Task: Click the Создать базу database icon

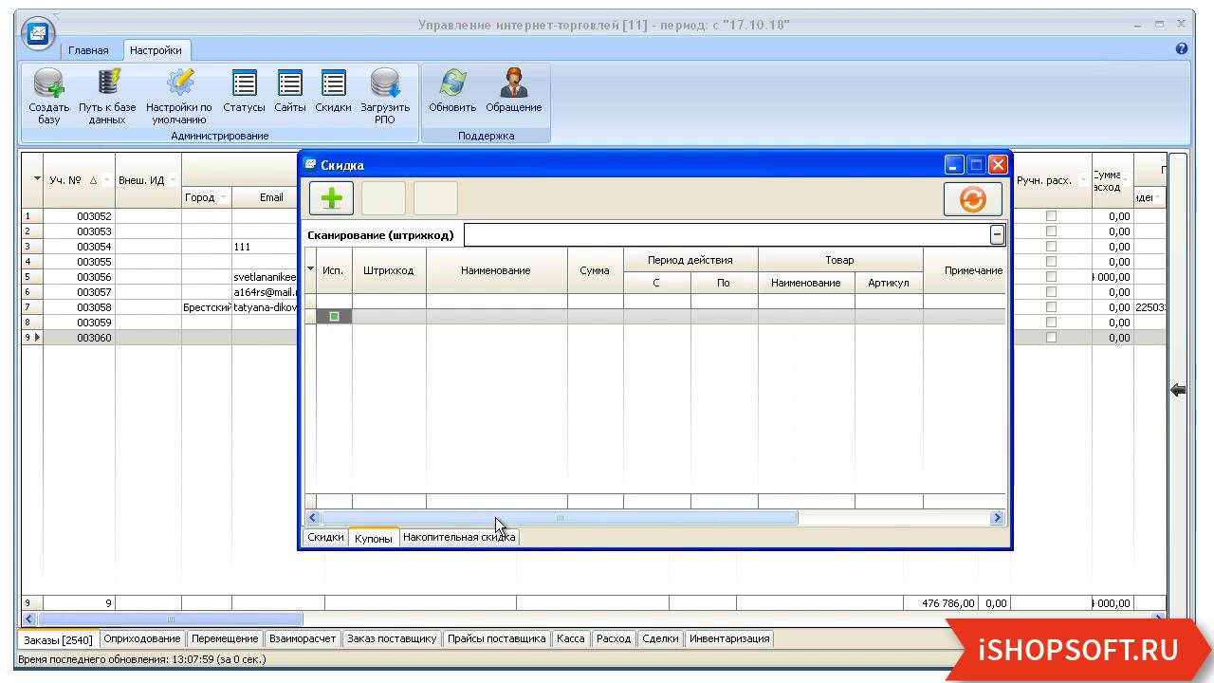Action: (x=48, y=84)
